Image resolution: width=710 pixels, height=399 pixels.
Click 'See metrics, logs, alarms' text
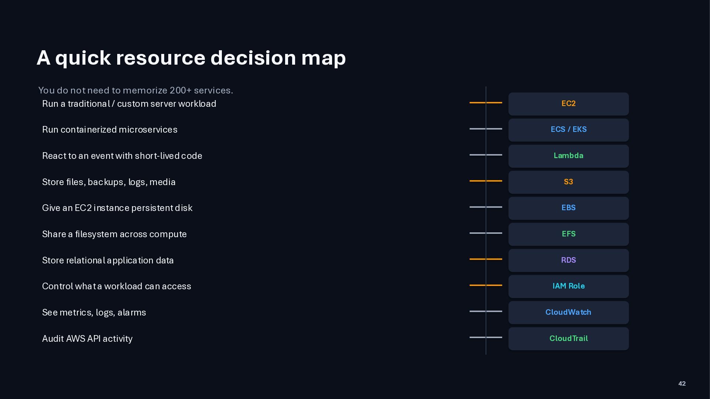[x=94, y=313]
